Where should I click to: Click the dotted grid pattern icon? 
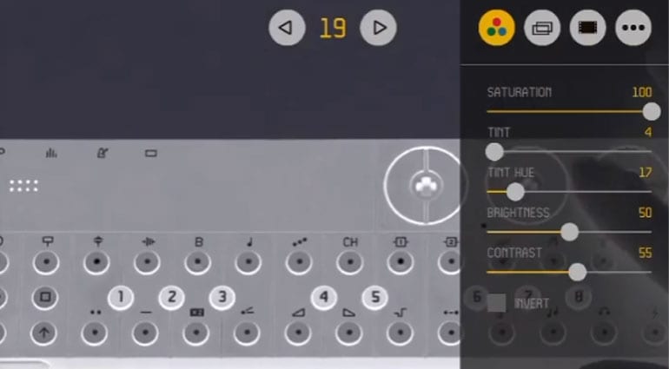(24, 186)
